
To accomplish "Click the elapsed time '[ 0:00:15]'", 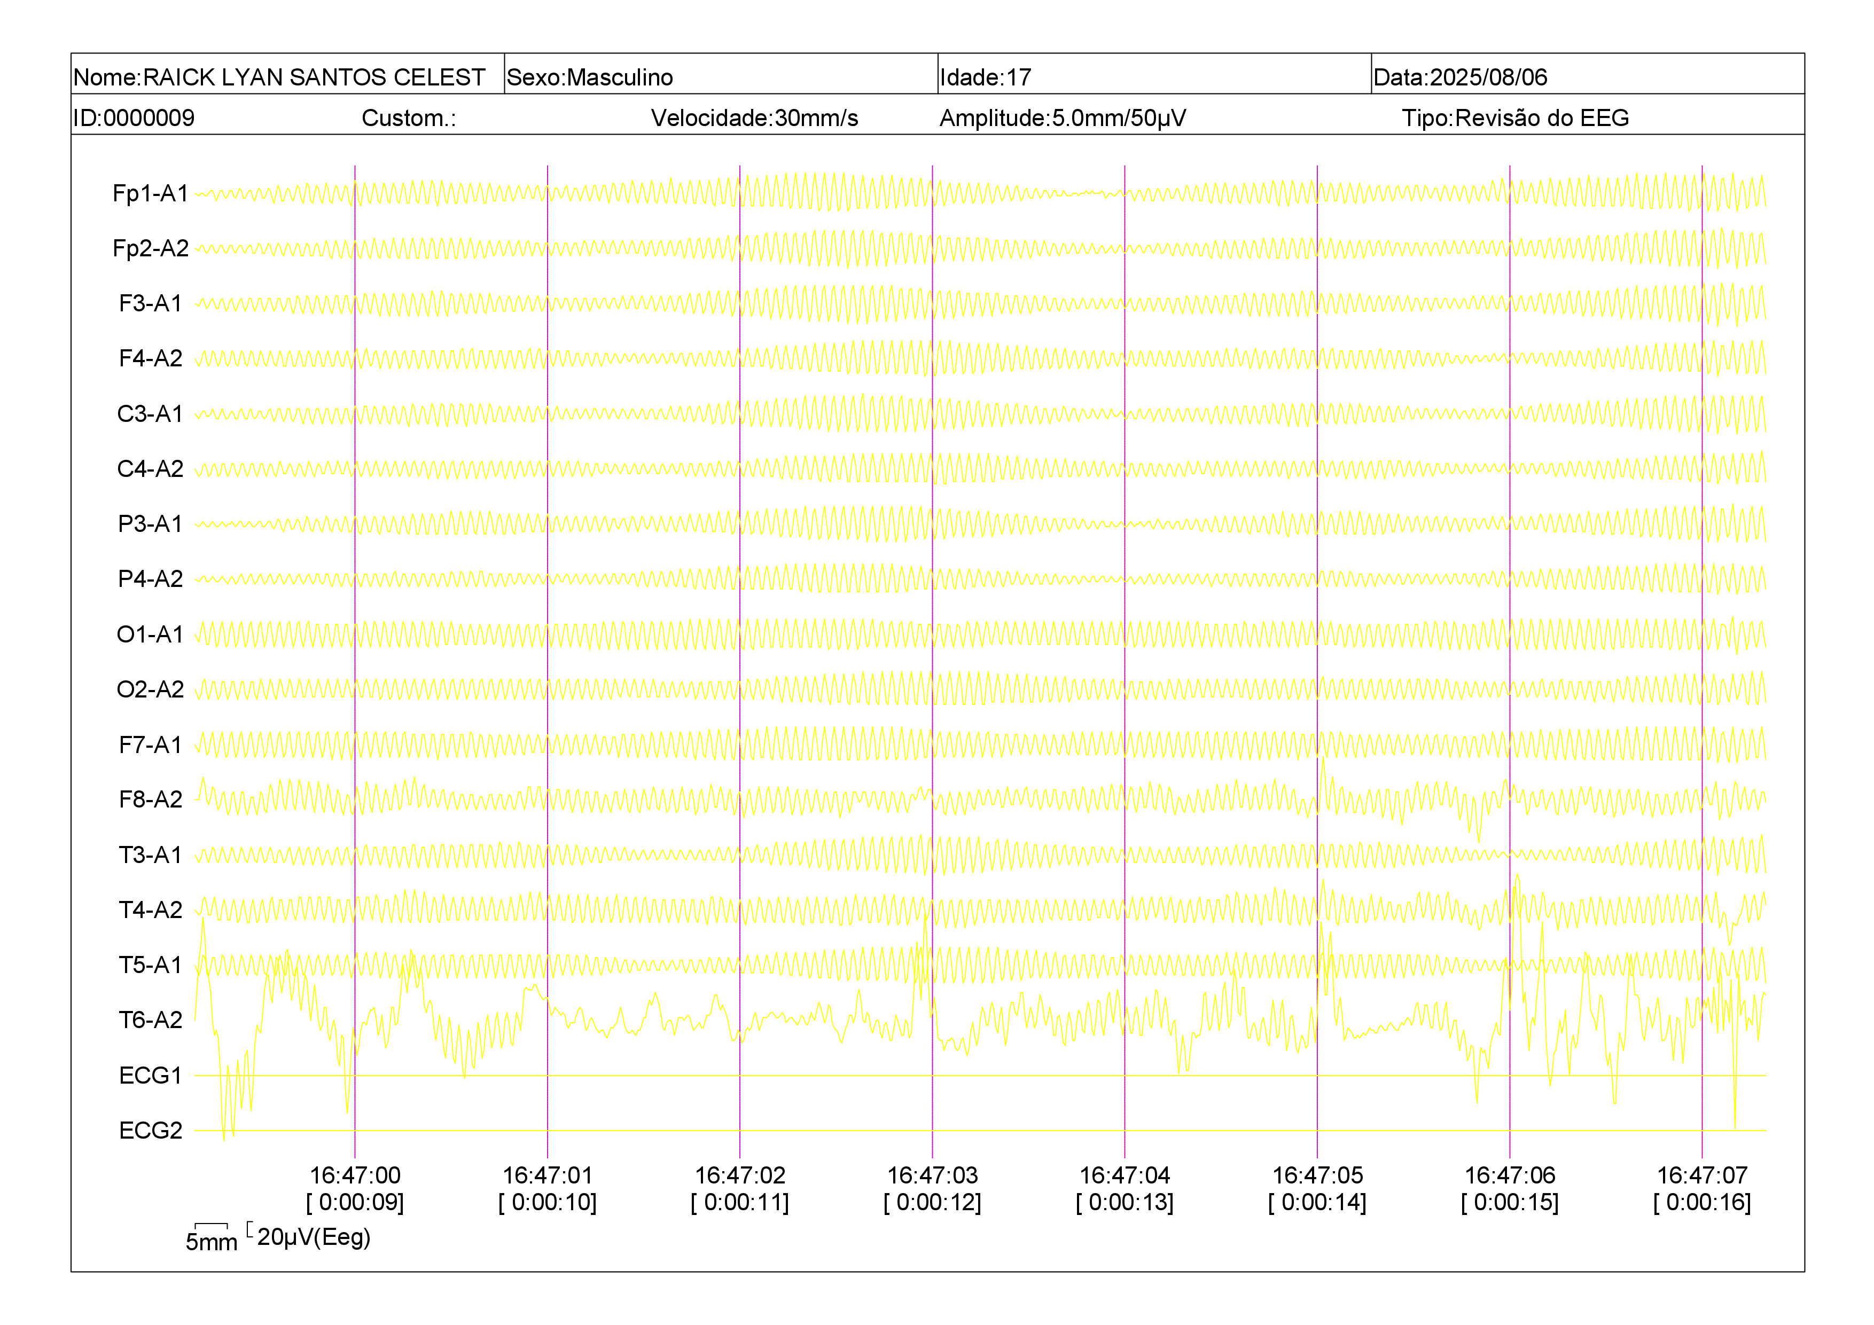I will (1510, 1202).
